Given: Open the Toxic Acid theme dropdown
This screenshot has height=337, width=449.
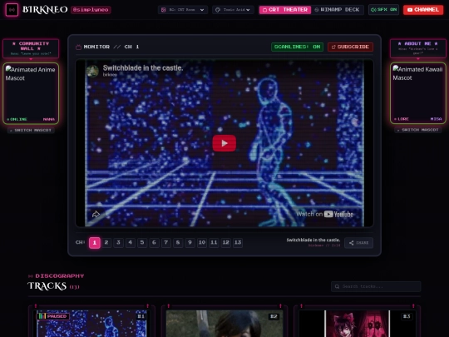Looking at the screenshot, I should [x=233, y=10].
